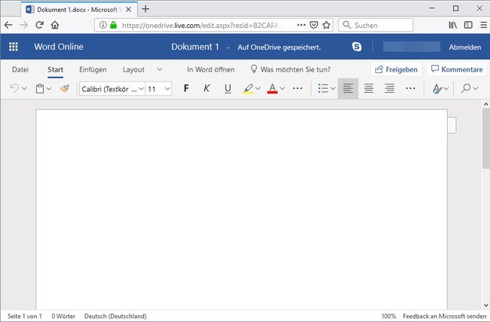
Task: Toggle the browser sidebar icon
Action: (x=468, y=25)
